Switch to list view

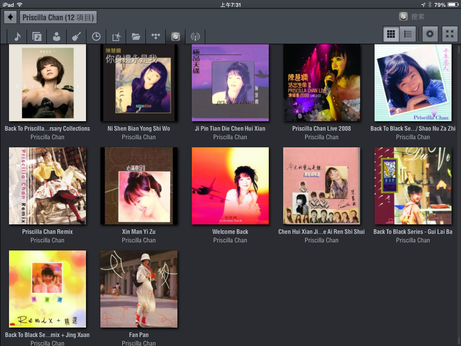[408, 34]
